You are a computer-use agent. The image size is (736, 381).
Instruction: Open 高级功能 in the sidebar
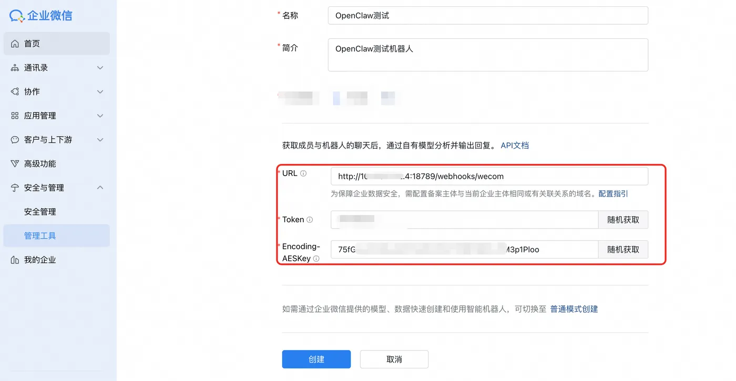pos(57,163)
